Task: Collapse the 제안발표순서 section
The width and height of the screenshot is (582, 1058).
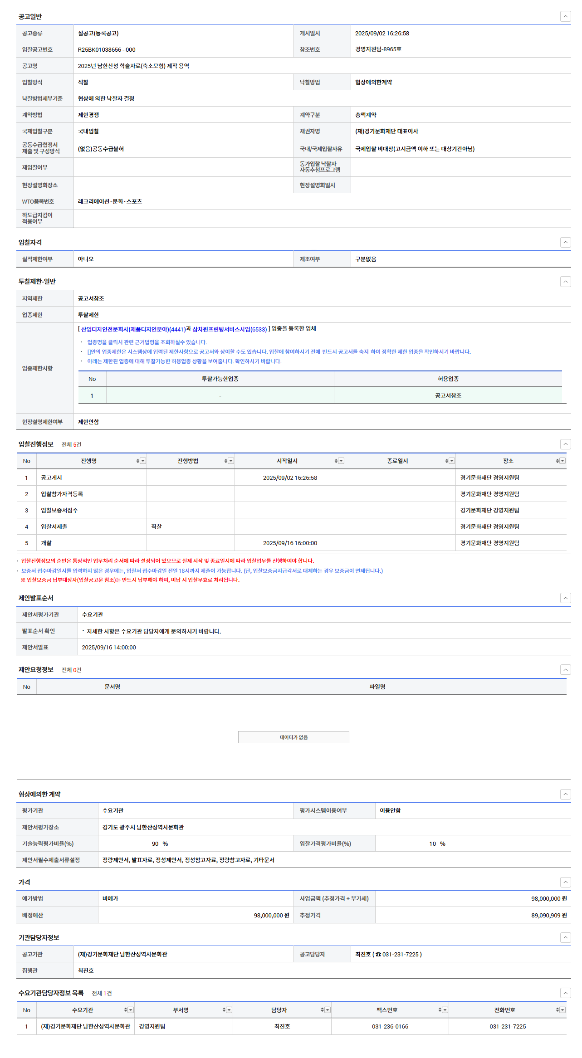Action: [565, 598]
